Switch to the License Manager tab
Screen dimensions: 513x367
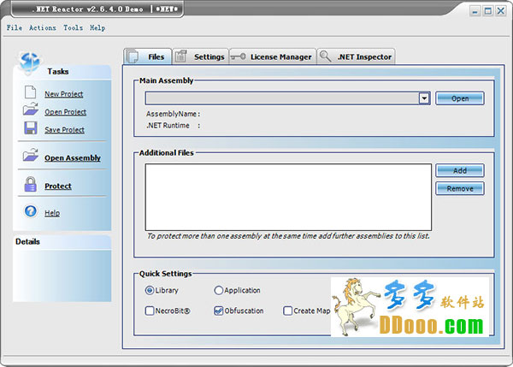click(x=273, y=56)
